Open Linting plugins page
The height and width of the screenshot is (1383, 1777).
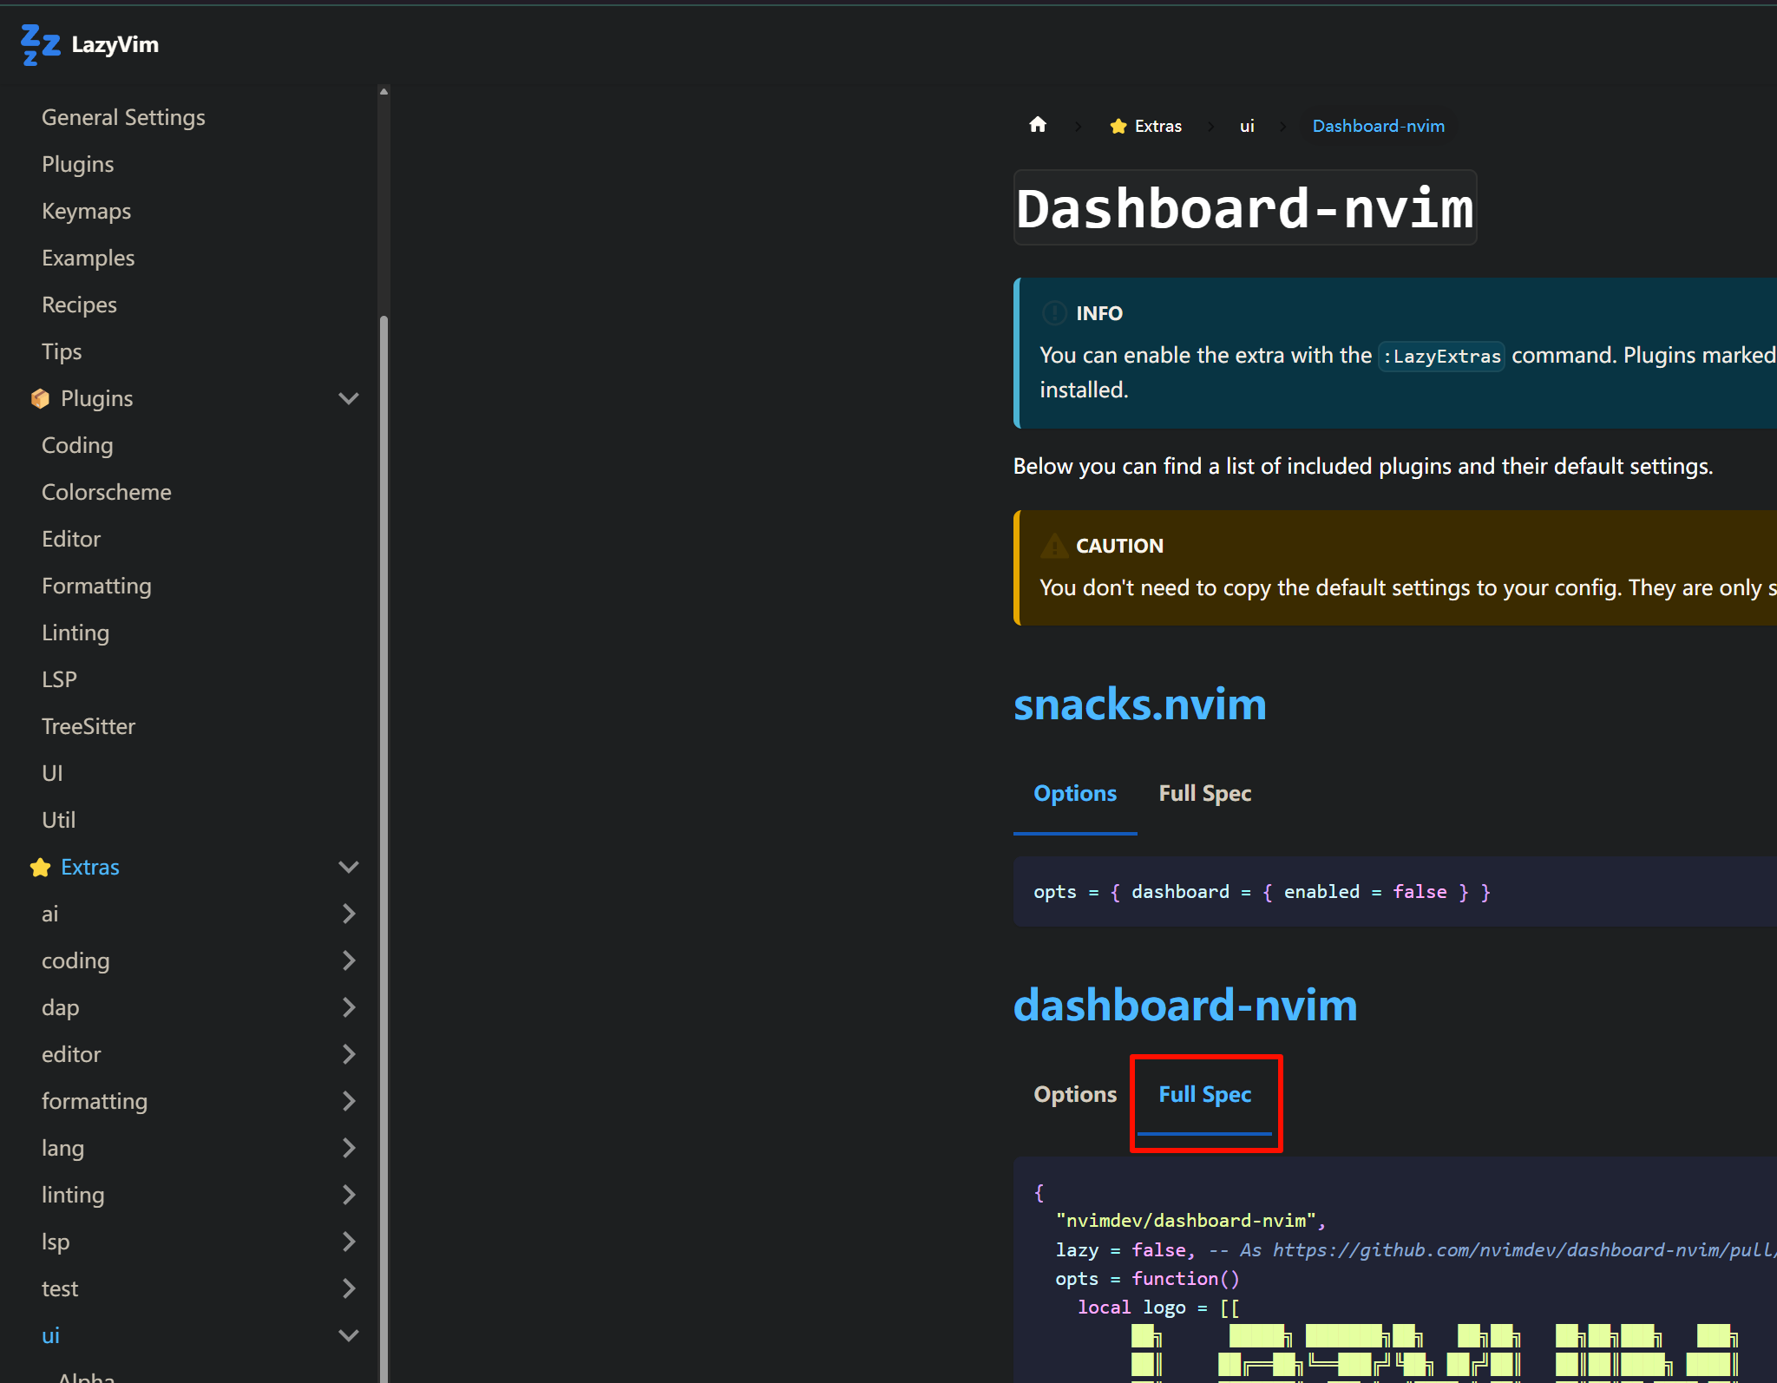[75, 633]
